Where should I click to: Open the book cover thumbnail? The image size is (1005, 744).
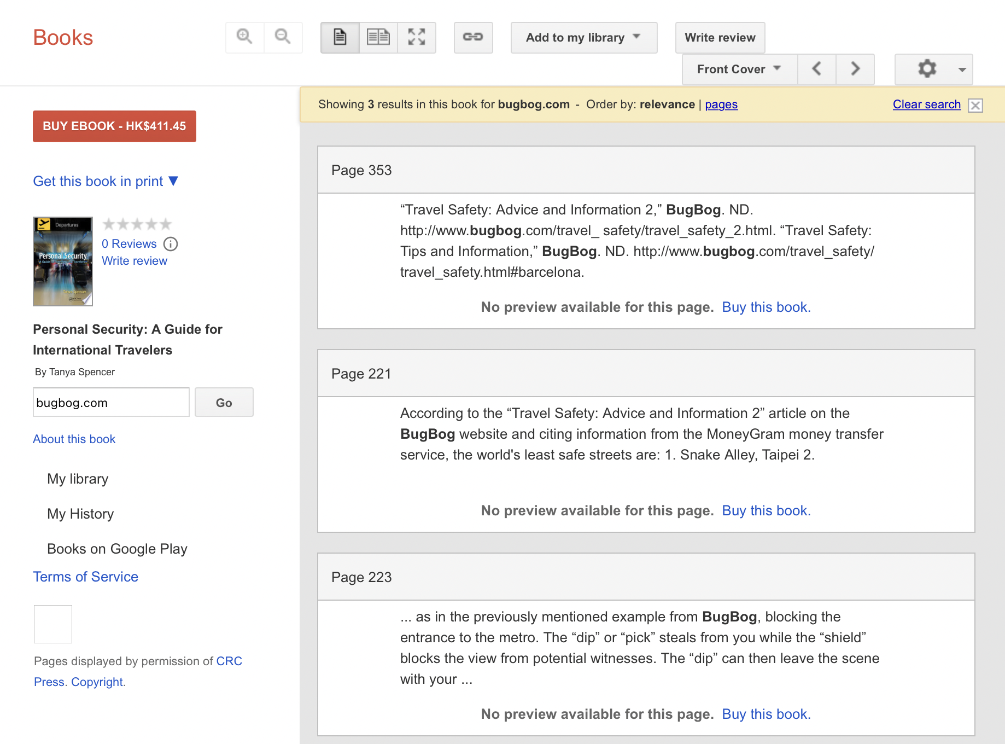(x=63, y=261)
